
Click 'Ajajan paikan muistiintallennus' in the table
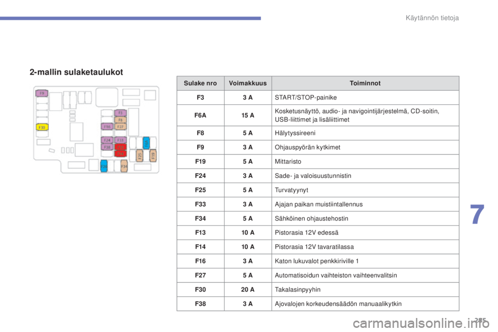point(319,204)
